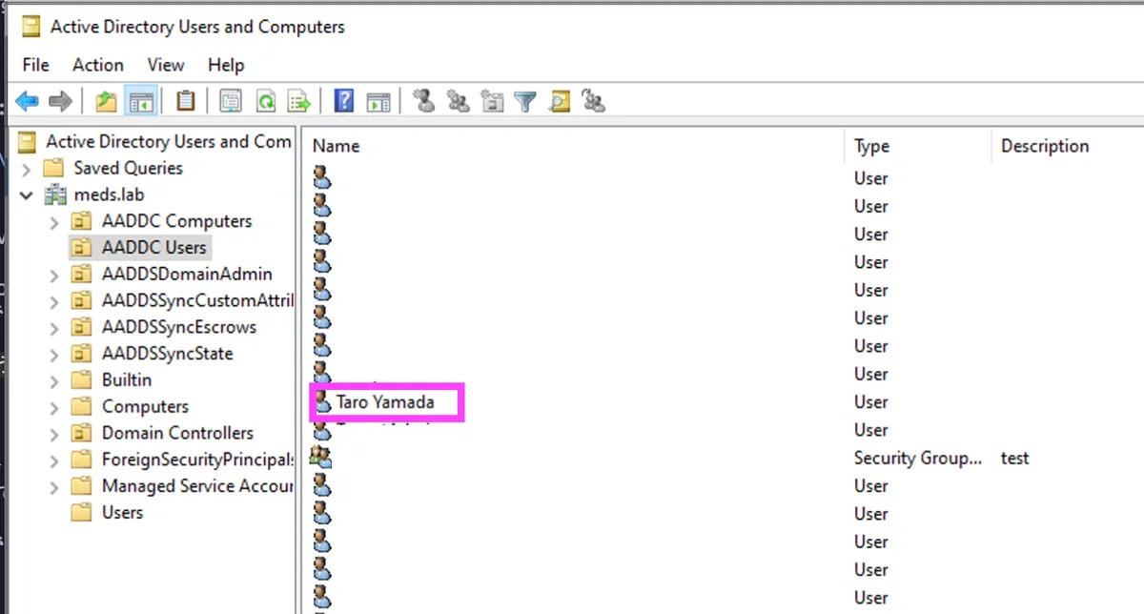Select AADDSSyncCustomAttrib tree item
This screenshot has width=1144, height=614.
(x=196, y=300)
